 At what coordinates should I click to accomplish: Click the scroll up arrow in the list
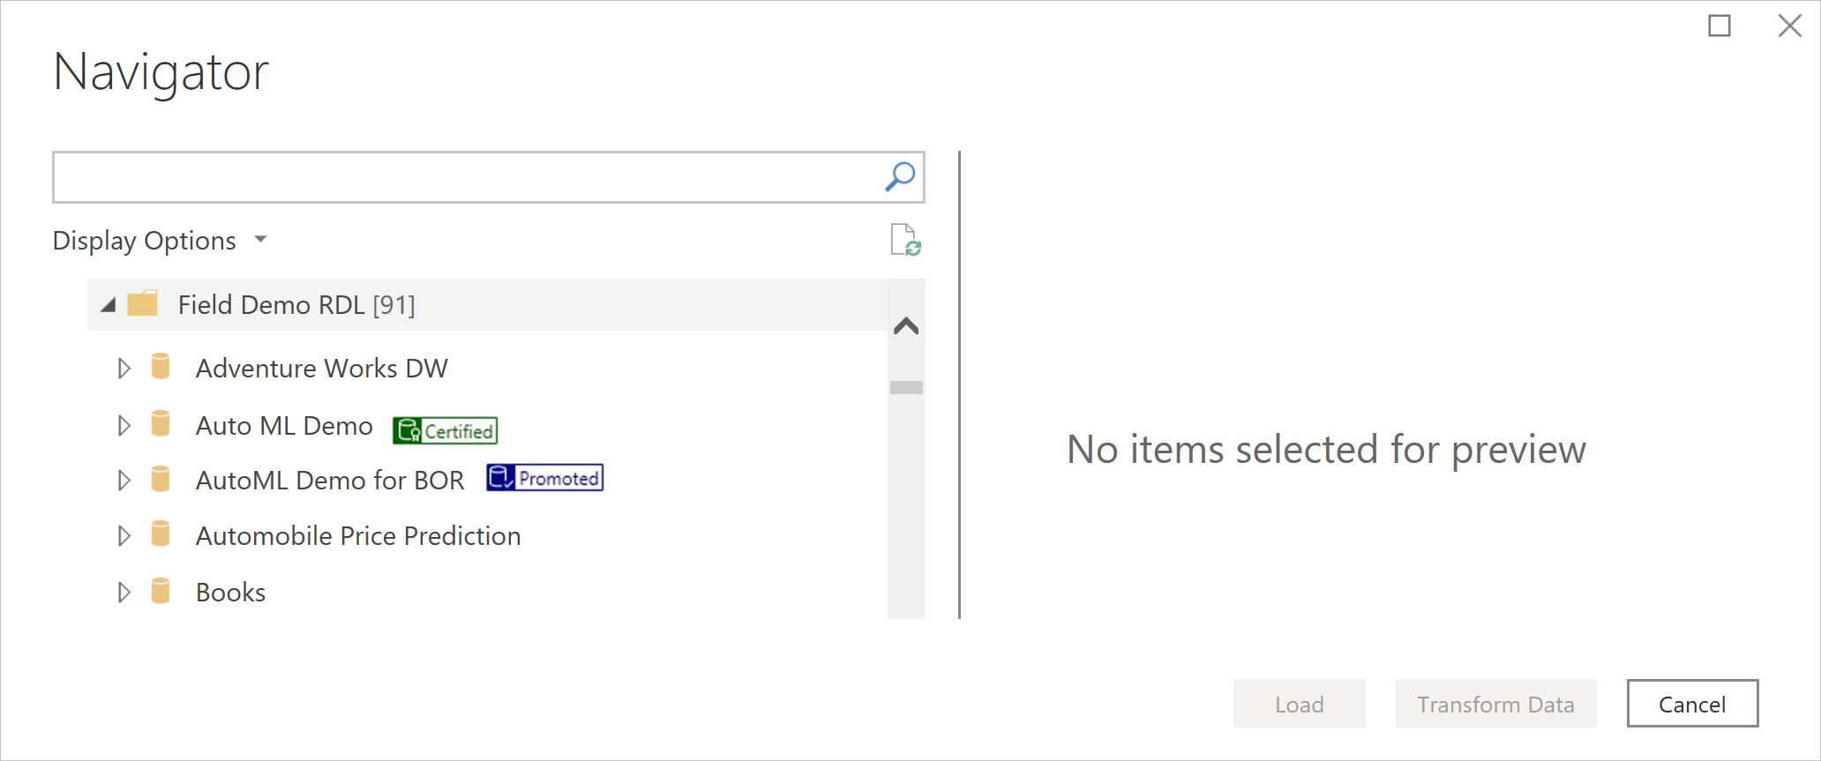click(906, 326)
